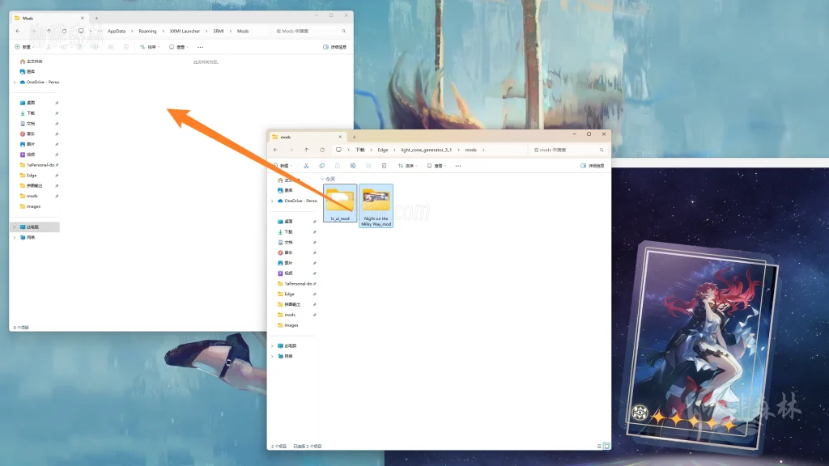Add a new tab in mods window
The width and height of the screenshot is (829, 466).
pyautogui.click(x=354, y=137)
